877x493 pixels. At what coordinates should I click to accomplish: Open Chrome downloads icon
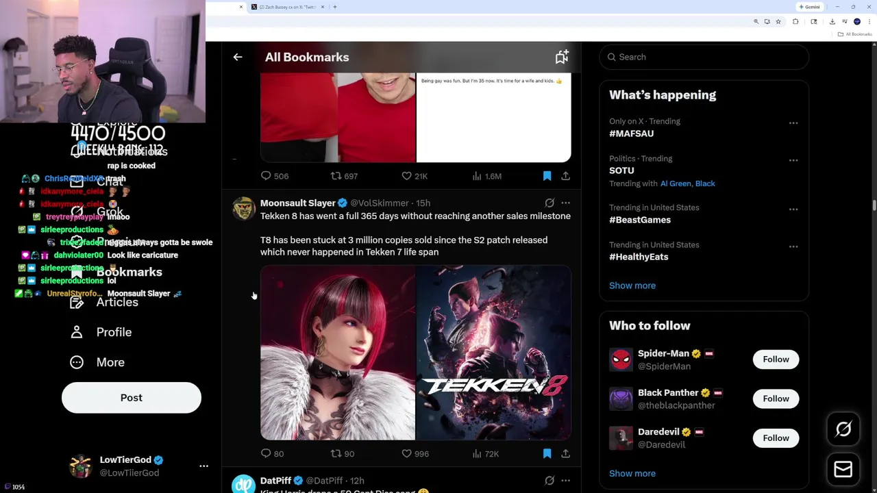832,21
